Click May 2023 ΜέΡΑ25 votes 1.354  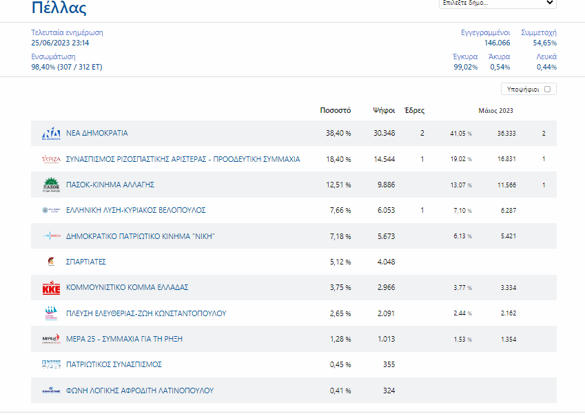(x=509, y=340)
